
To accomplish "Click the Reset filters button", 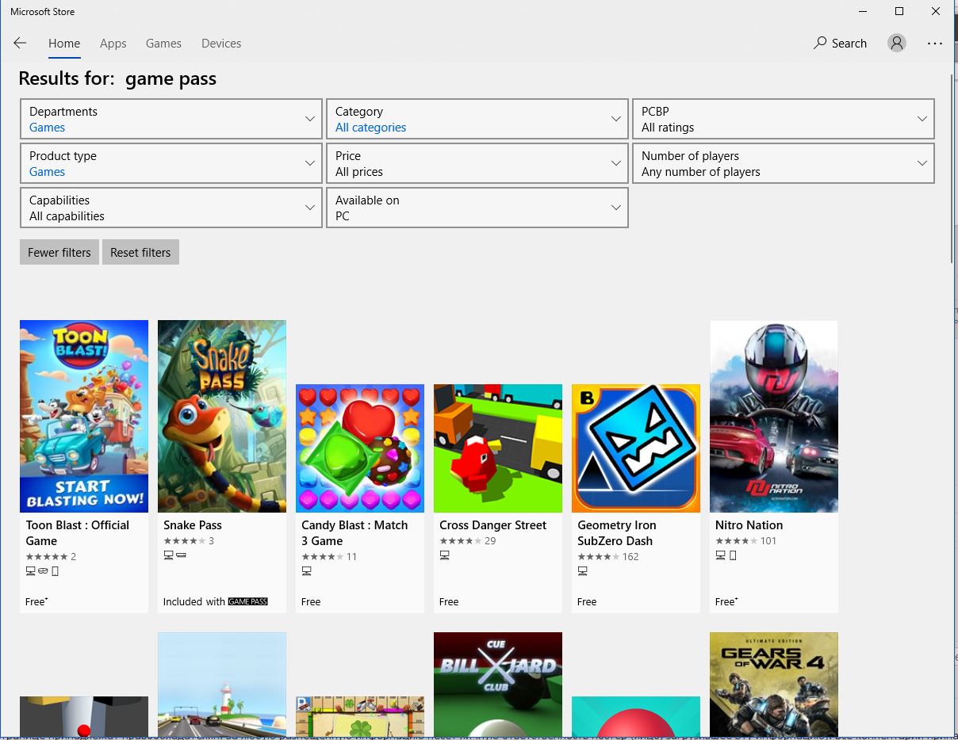I will pos(140,252).
